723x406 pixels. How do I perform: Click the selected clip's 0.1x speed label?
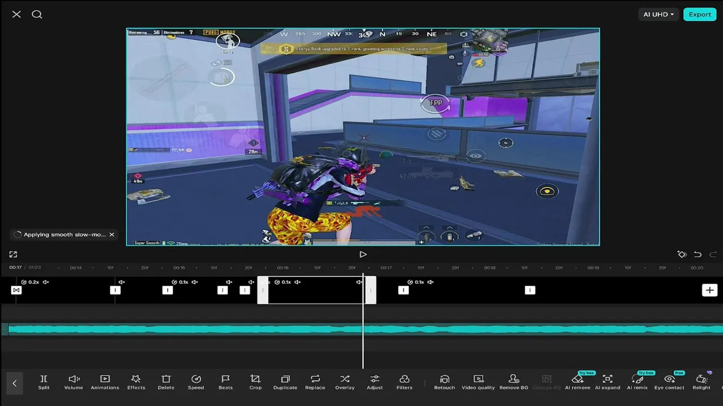pyautogui.click(x=283, y=282)
